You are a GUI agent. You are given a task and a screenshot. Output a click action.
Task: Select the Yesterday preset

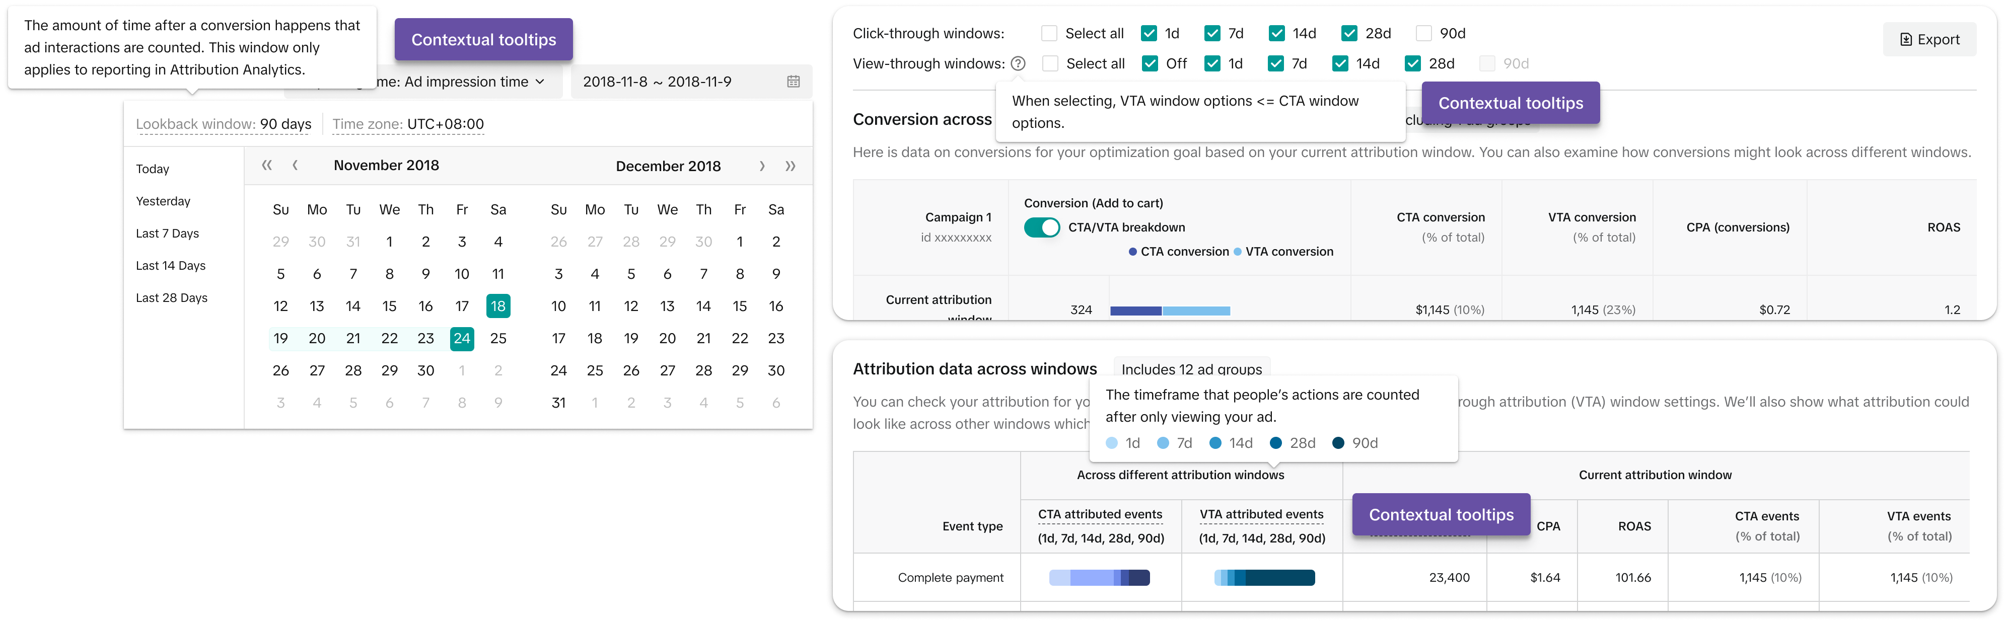pyautogui.click(x=163, y=202)
